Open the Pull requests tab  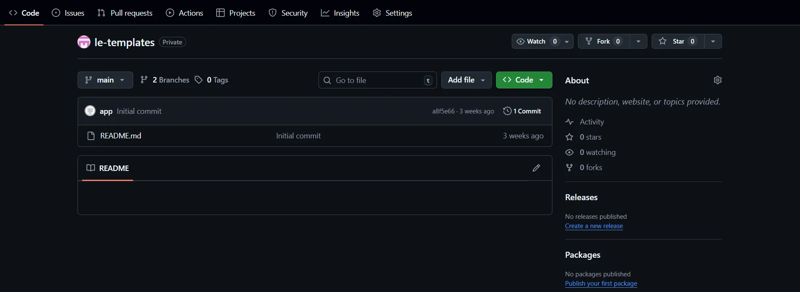pos(125,13)
